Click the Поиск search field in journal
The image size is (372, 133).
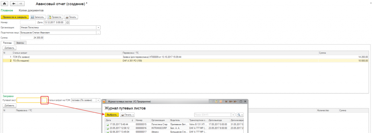[213, 115]
